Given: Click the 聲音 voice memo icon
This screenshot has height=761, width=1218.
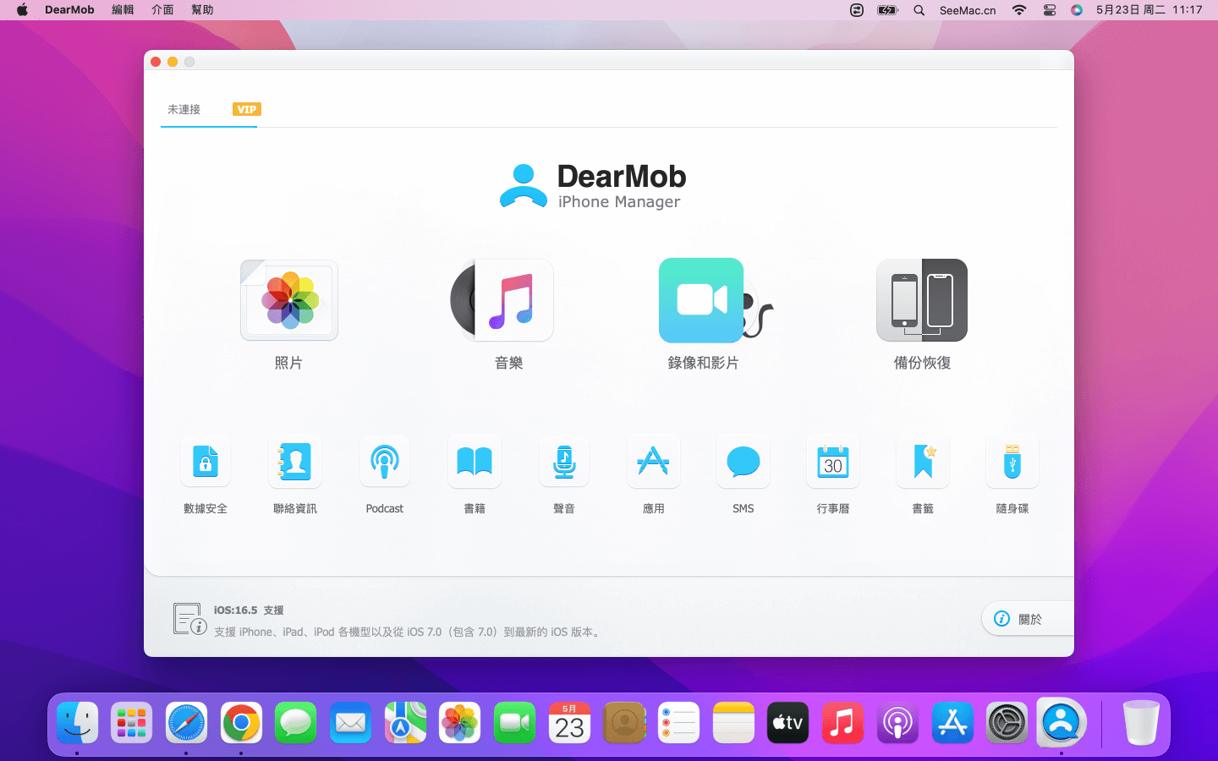Looking at the screenshot, I should [564, 462].
